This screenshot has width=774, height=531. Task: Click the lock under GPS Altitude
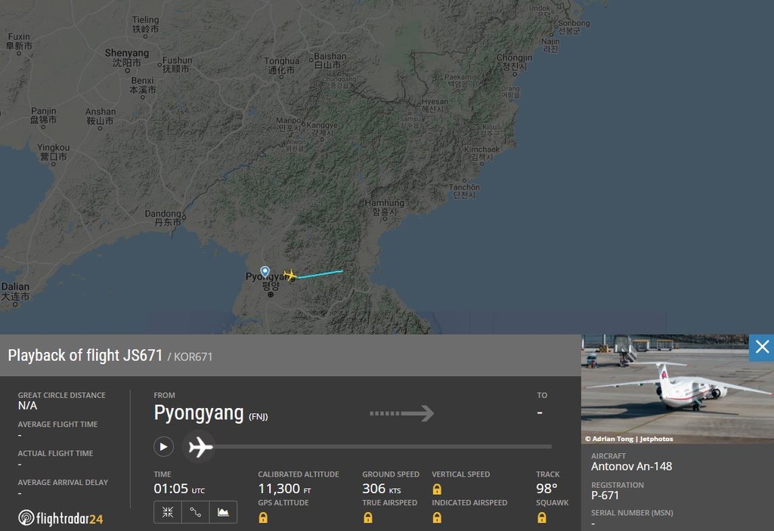[263, 517]
